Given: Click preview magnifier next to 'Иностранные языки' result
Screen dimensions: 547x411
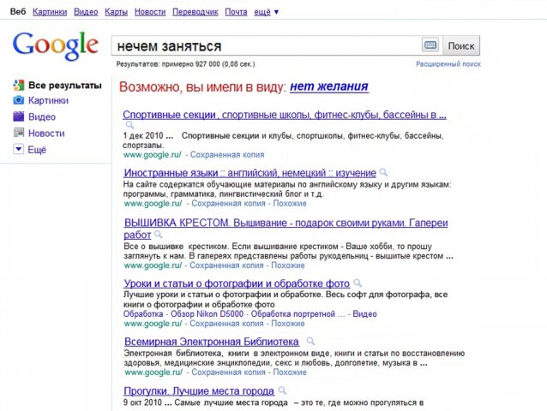Looking at the screenshot, I should point(383,172).
